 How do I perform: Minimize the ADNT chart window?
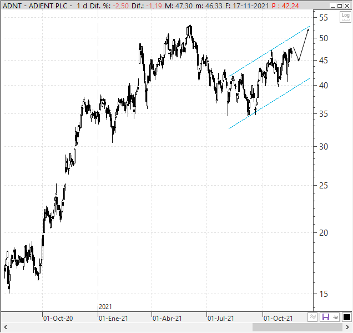[x=333, y=6]
